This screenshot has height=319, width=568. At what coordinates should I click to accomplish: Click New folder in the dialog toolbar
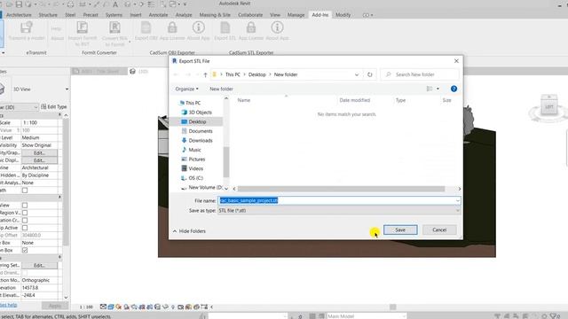click(x=221, y=89)
